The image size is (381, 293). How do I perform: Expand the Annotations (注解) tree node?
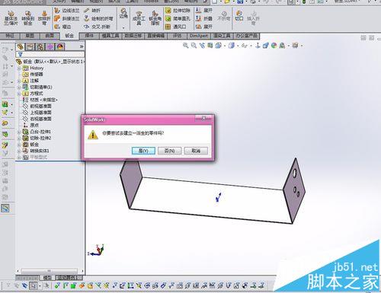[19, 81]
